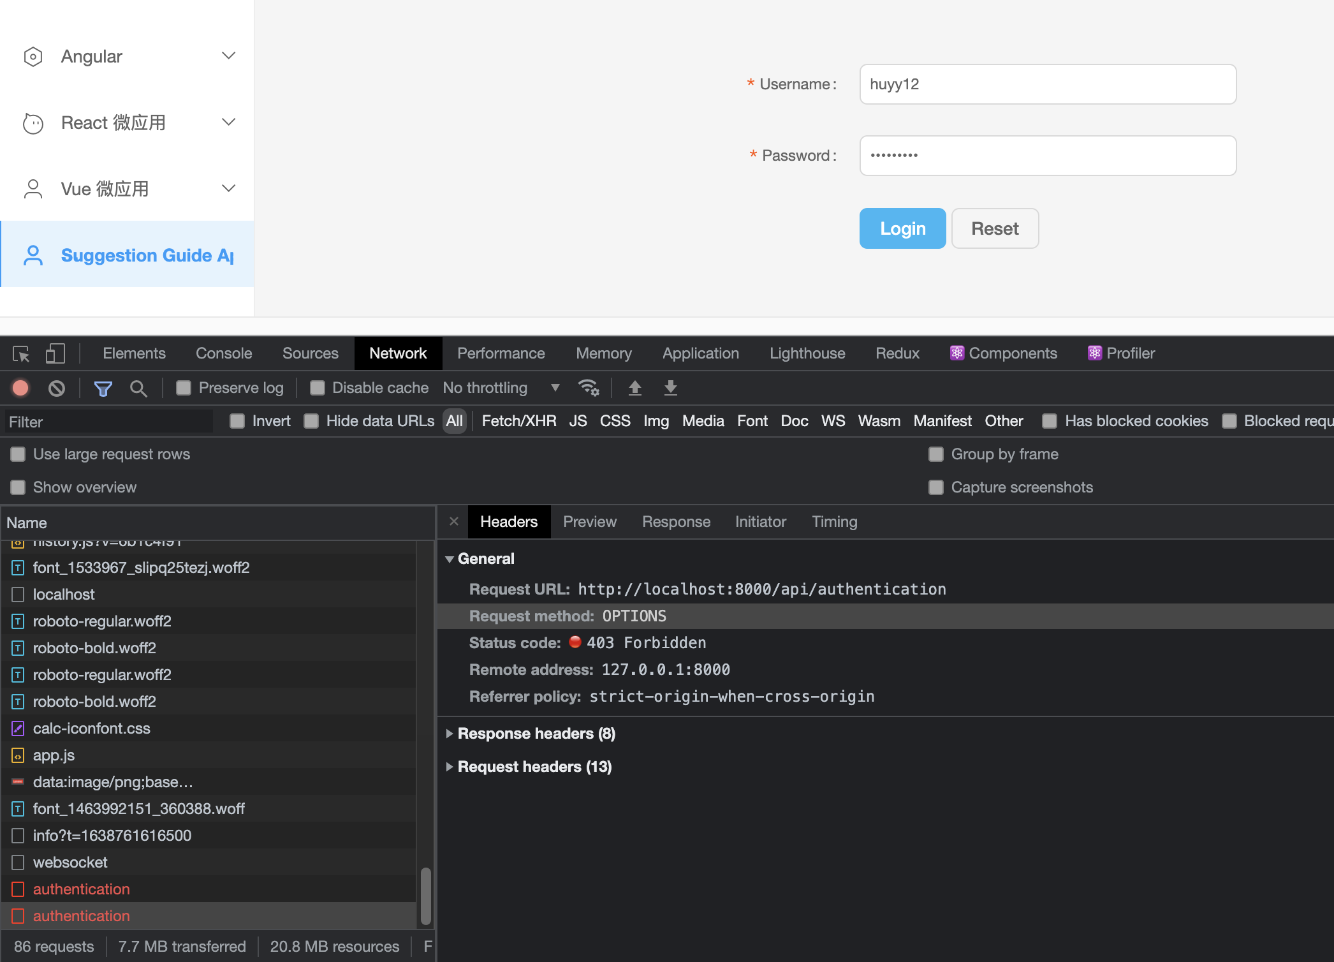This screenshot has height=962, width=1334.
Task: Click the React 微应用 sidebar icon
Action: coord(33,123)
